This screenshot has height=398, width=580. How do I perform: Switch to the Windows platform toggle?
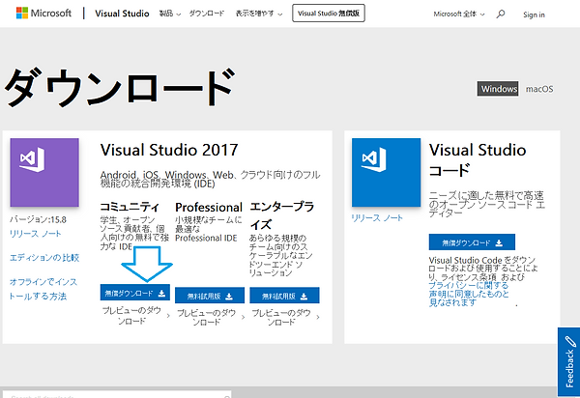pos(498,89)
